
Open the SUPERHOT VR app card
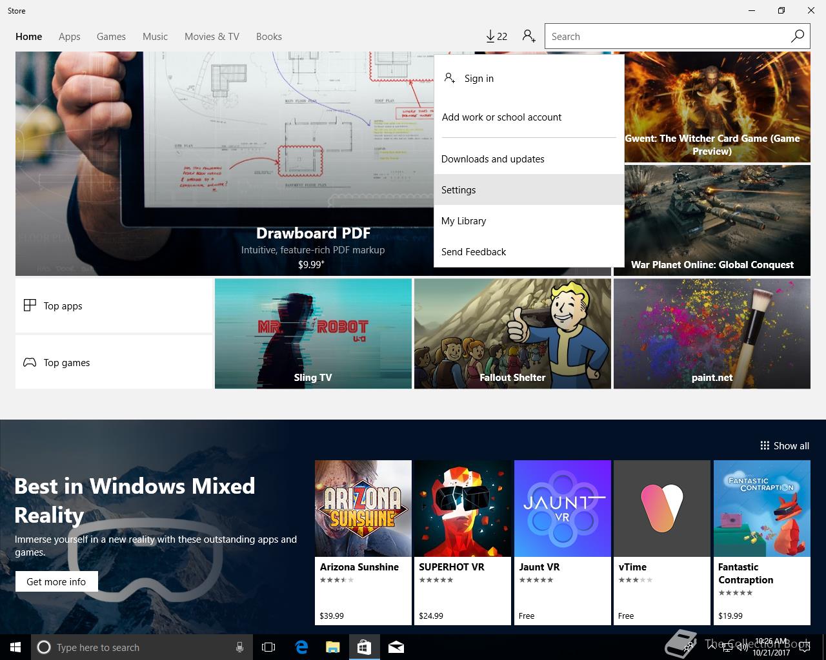pyautogui.click(x=463, y=543)
